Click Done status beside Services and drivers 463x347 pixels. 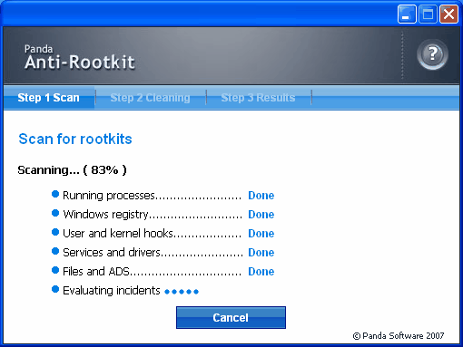(261, 253)
